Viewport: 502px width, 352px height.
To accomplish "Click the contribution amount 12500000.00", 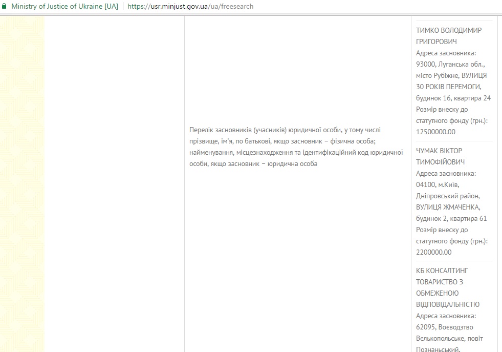I will [x=435, y=132].
